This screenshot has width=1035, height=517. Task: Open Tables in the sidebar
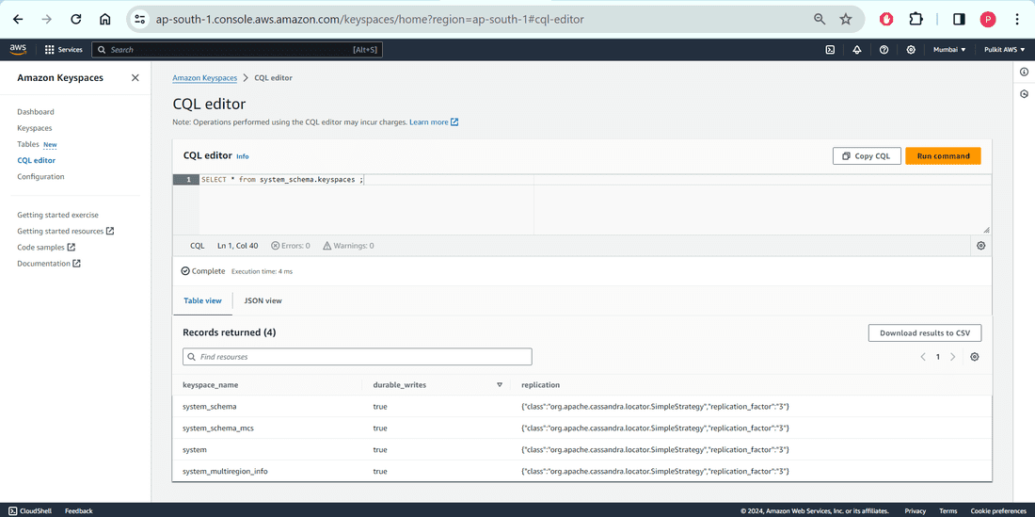pos(28,144)
